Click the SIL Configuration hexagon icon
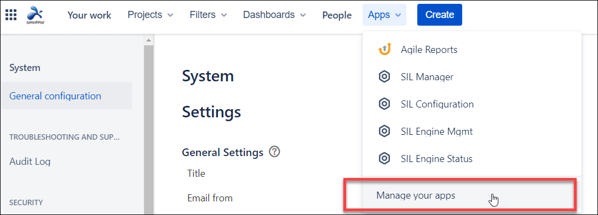The height and width of the screenshot is (215, 598). click(384, 104)
